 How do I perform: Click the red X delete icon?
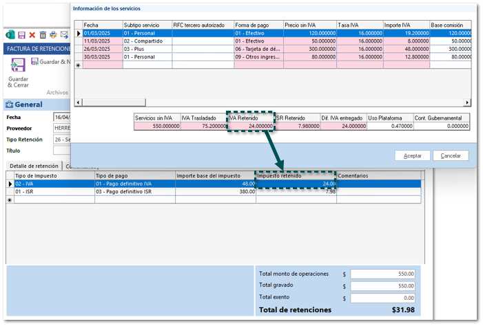pos(32,34)
